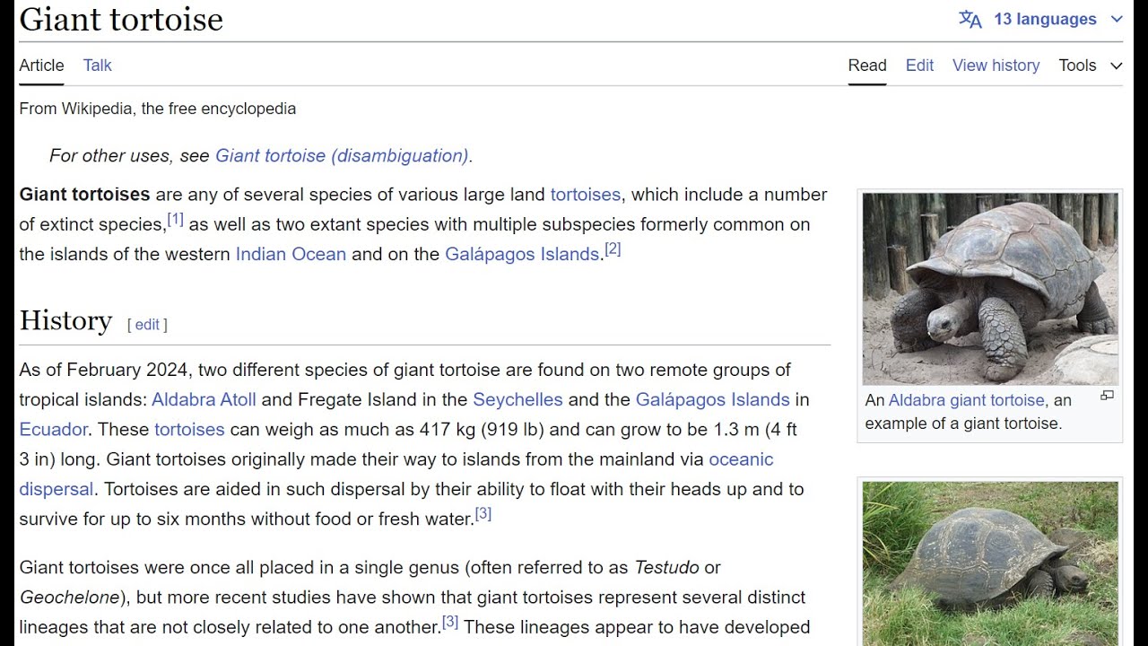Click the languages translation icon
1148x646 pixels.
[x=970, y=20]
